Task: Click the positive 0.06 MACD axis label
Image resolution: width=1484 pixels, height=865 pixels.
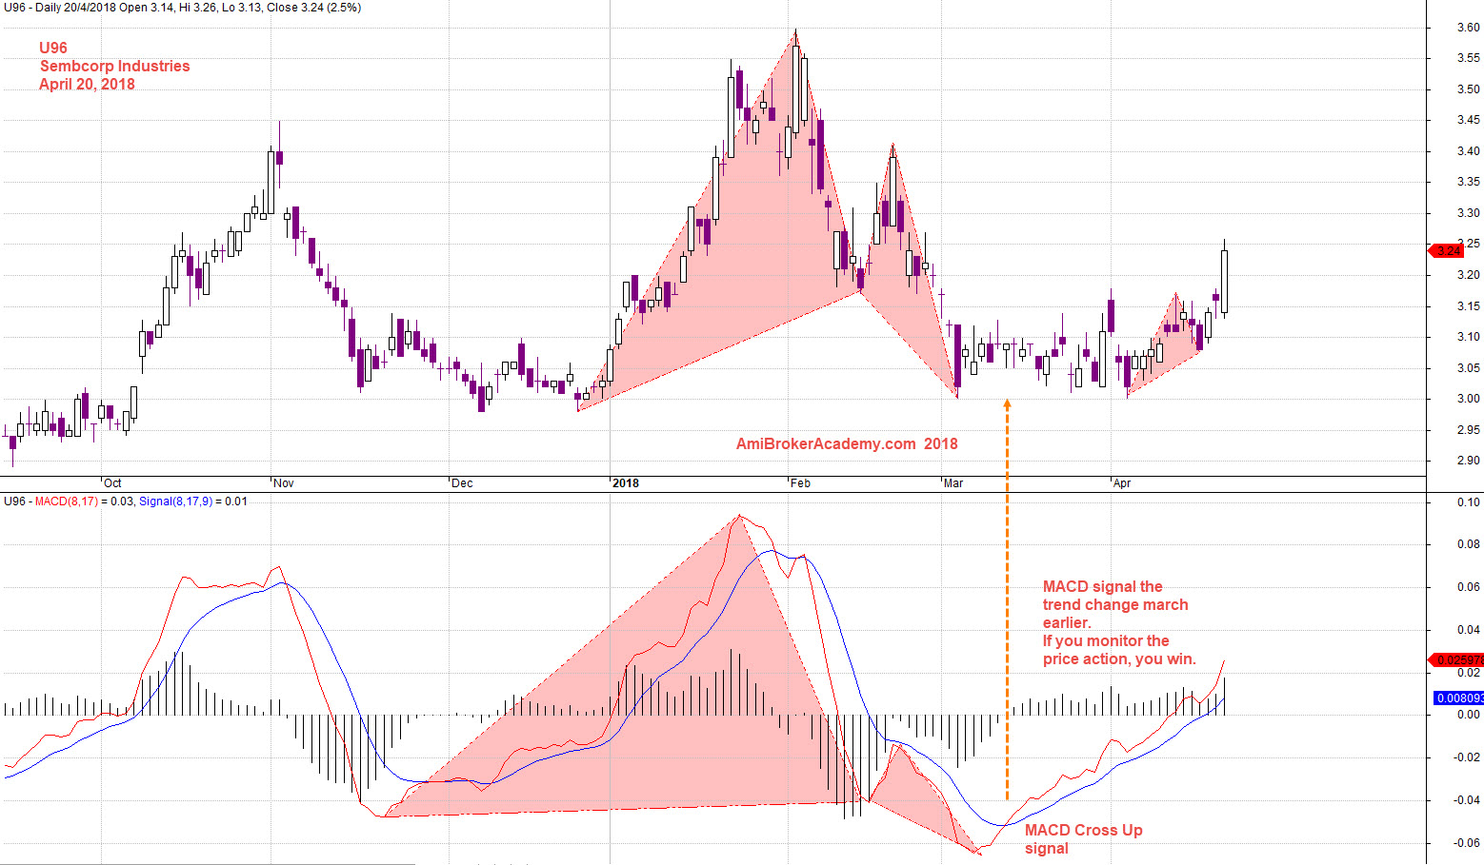Action: pyautogui.click(x=1469, y=587)
